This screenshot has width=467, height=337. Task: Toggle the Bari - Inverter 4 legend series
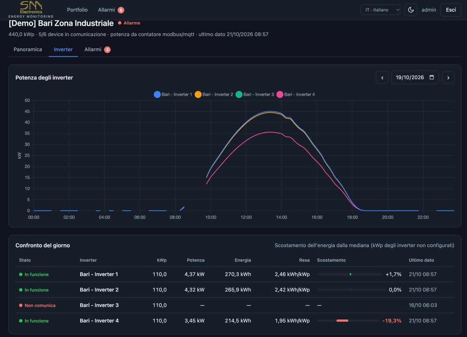point(296,95)
